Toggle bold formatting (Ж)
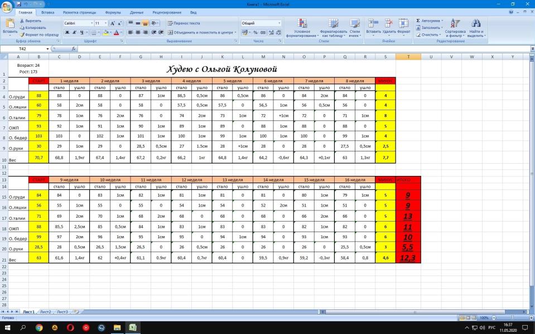Image resolution: width=535 pixels, height=334 pixels. tap(66, 32)
